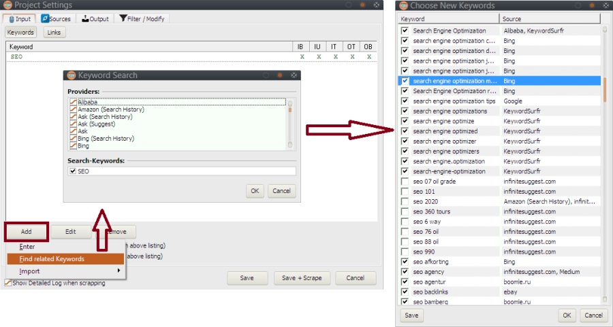This screenshot has width=613, height=327.
Task: Click the Choose New Keywords window logo icon
Action: click(x=403, y=5)
